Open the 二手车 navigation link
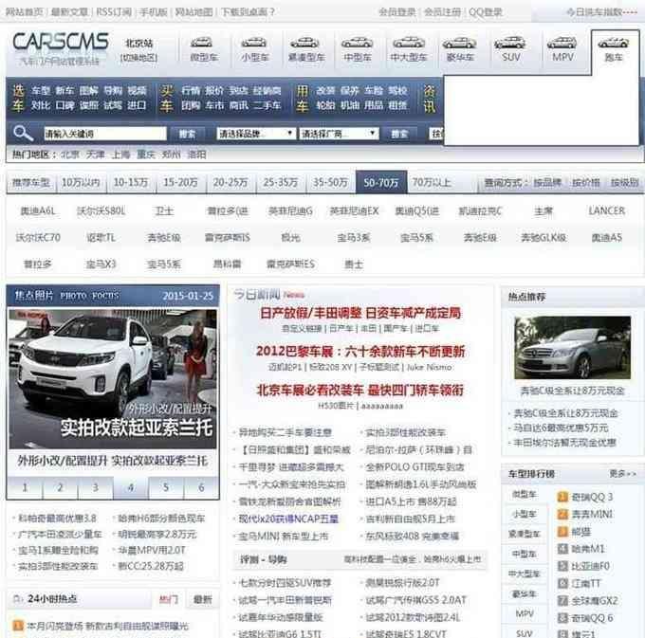Image resolution: width=645 pixels, height=638 pixels. click(267, 105)
